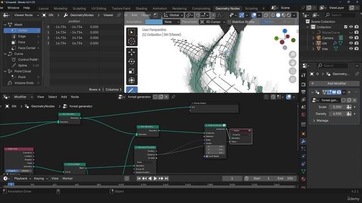Click the navigation gizmo blue Z axis
The image size is (362, 203).
[x=285, y=31]
